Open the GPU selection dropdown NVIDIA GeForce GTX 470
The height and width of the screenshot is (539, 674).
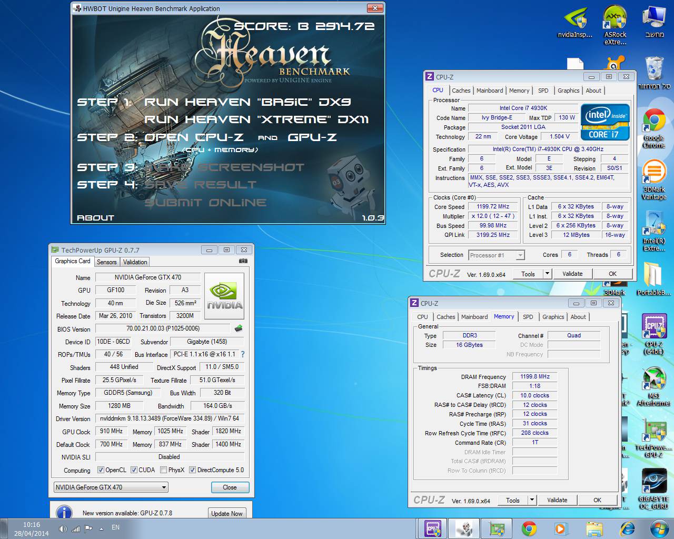click(111, 487)
